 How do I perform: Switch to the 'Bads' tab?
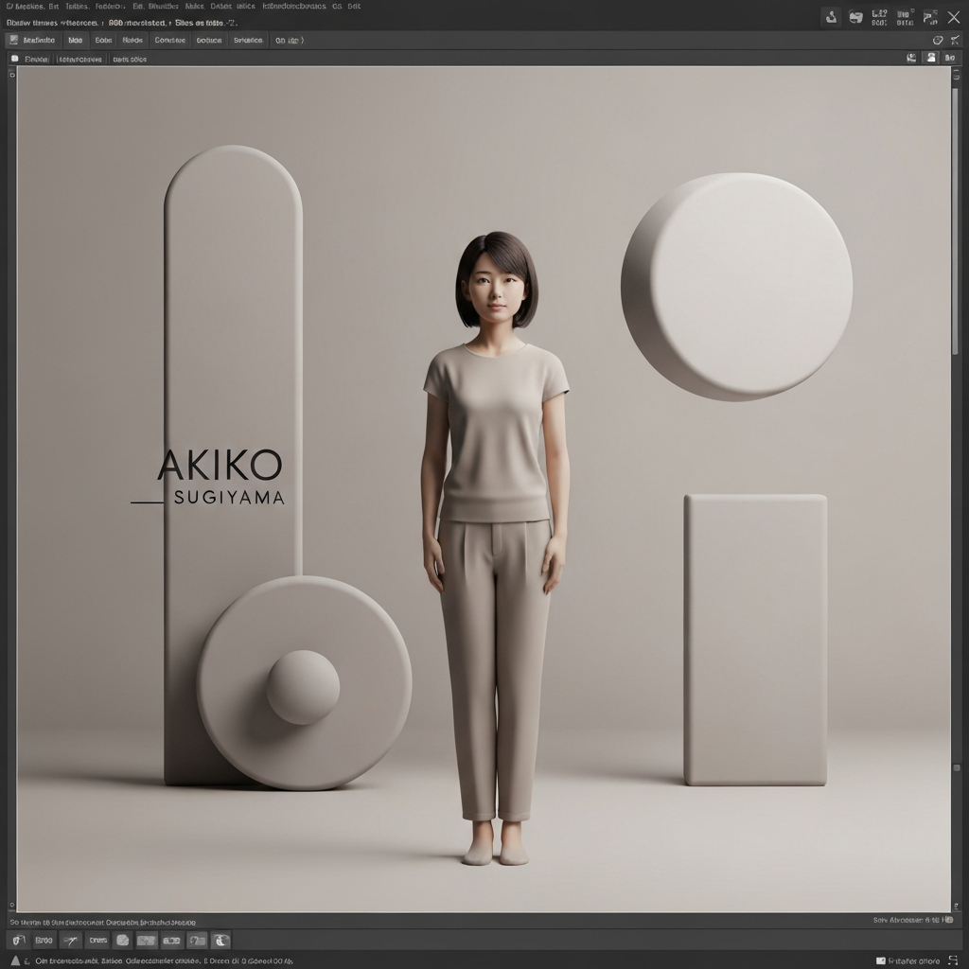132,40
